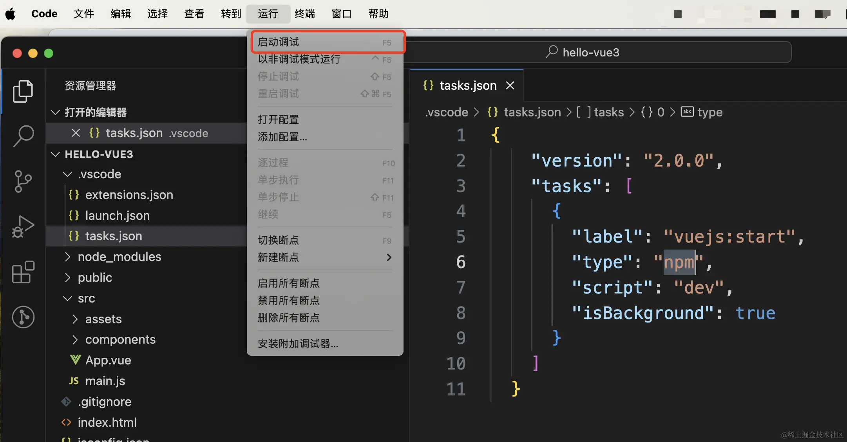Open the 终端 menu

point(305,14)
